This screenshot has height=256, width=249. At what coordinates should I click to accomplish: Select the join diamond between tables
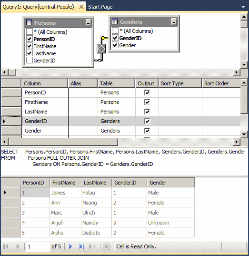(101, 49)
